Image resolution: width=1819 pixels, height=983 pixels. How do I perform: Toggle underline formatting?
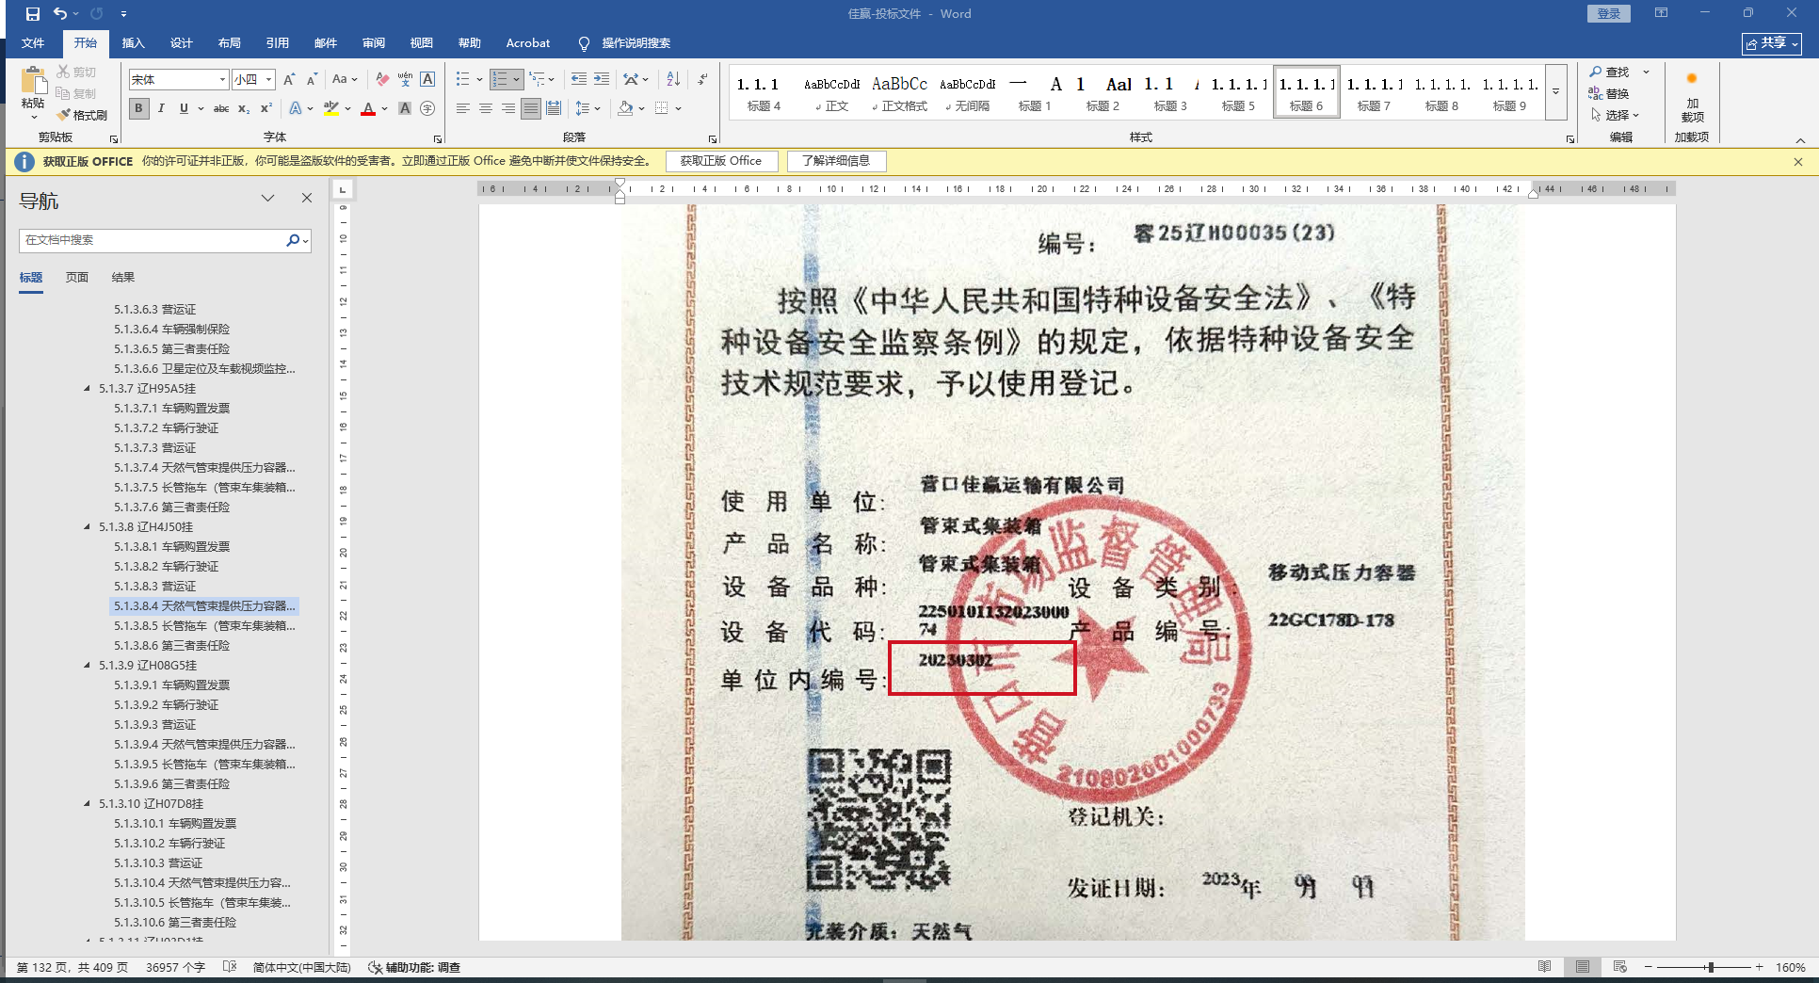click(184, 108)
